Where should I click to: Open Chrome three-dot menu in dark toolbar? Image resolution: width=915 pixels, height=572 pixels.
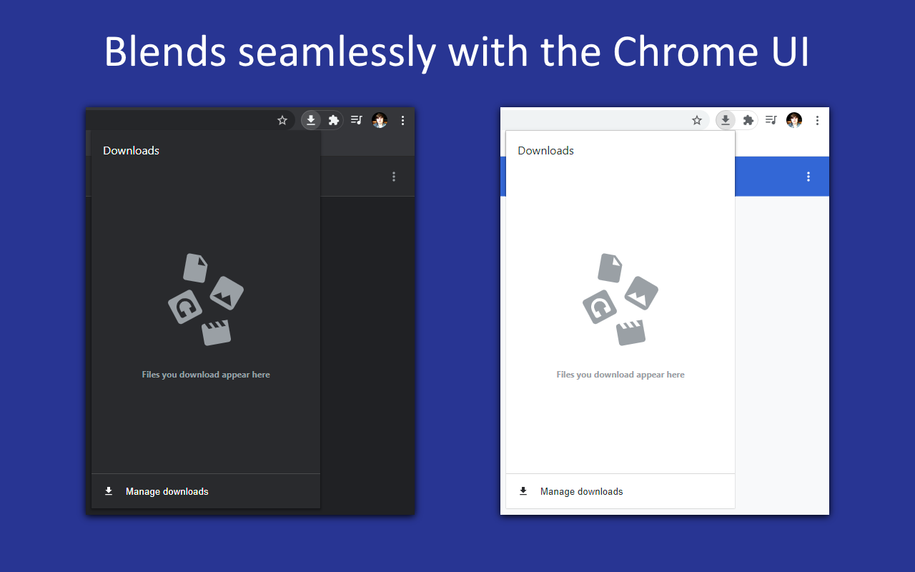point(402,120)
